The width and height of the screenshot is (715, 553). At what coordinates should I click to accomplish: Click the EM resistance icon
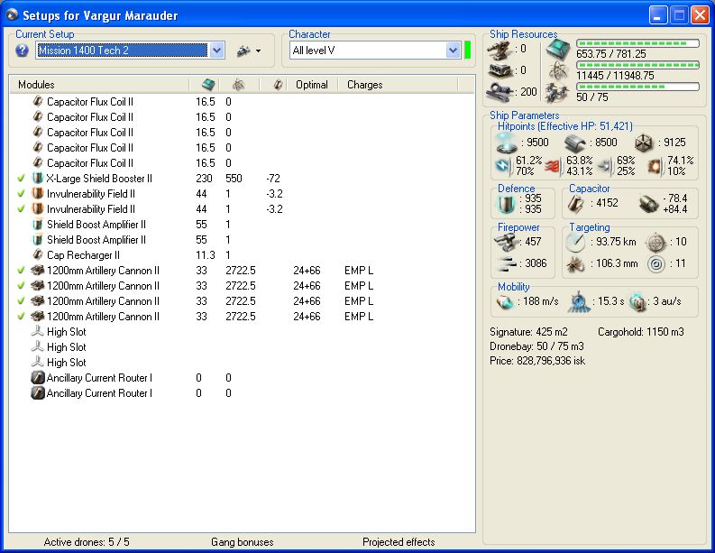coord(504,166)
